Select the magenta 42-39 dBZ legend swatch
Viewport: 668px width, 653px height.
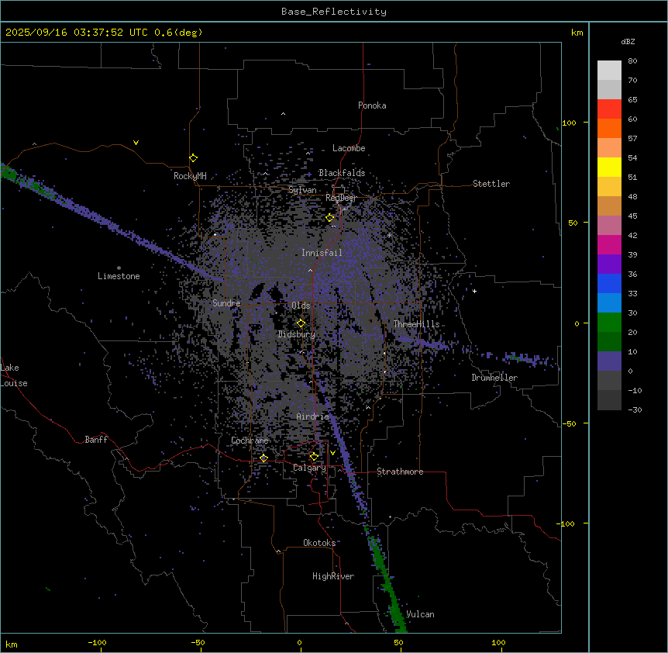point(609,244)
